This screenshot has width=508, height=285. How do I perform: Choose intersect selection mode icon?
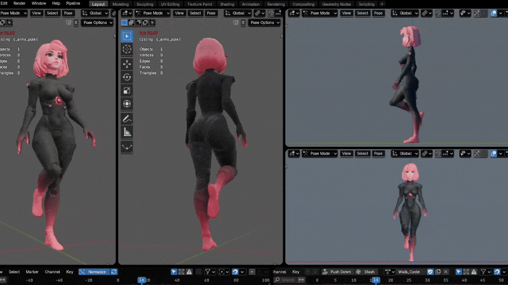[152, 23]
